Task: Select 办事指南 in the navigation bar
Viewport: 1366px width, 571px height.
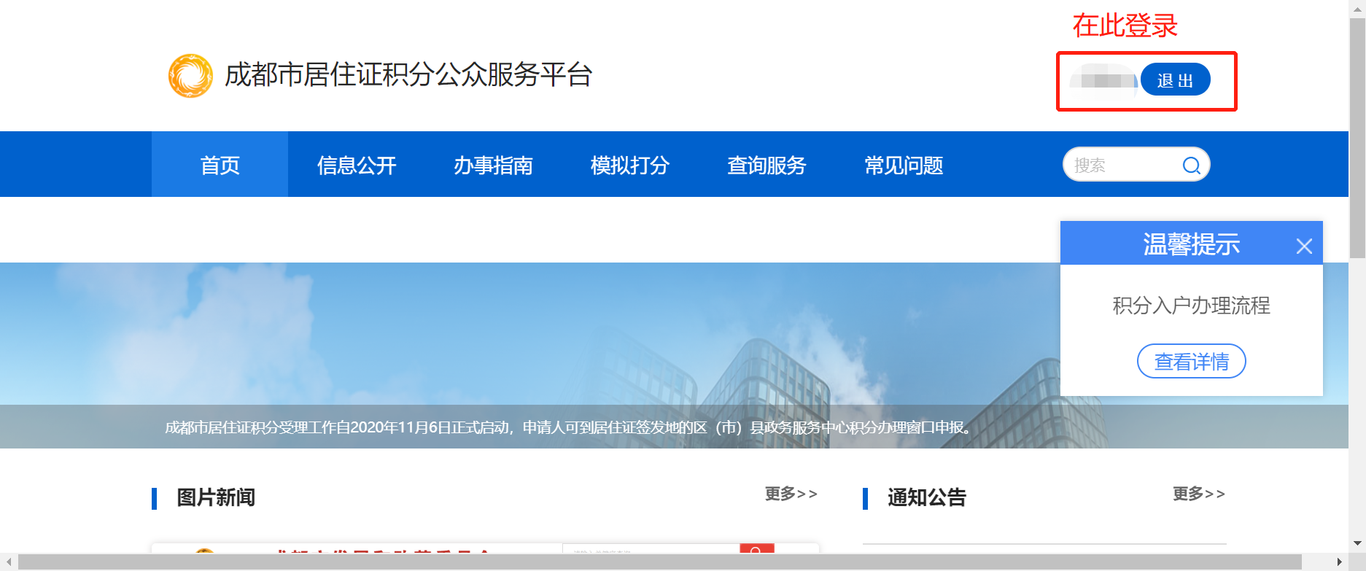Action: [x=493, y=166]
